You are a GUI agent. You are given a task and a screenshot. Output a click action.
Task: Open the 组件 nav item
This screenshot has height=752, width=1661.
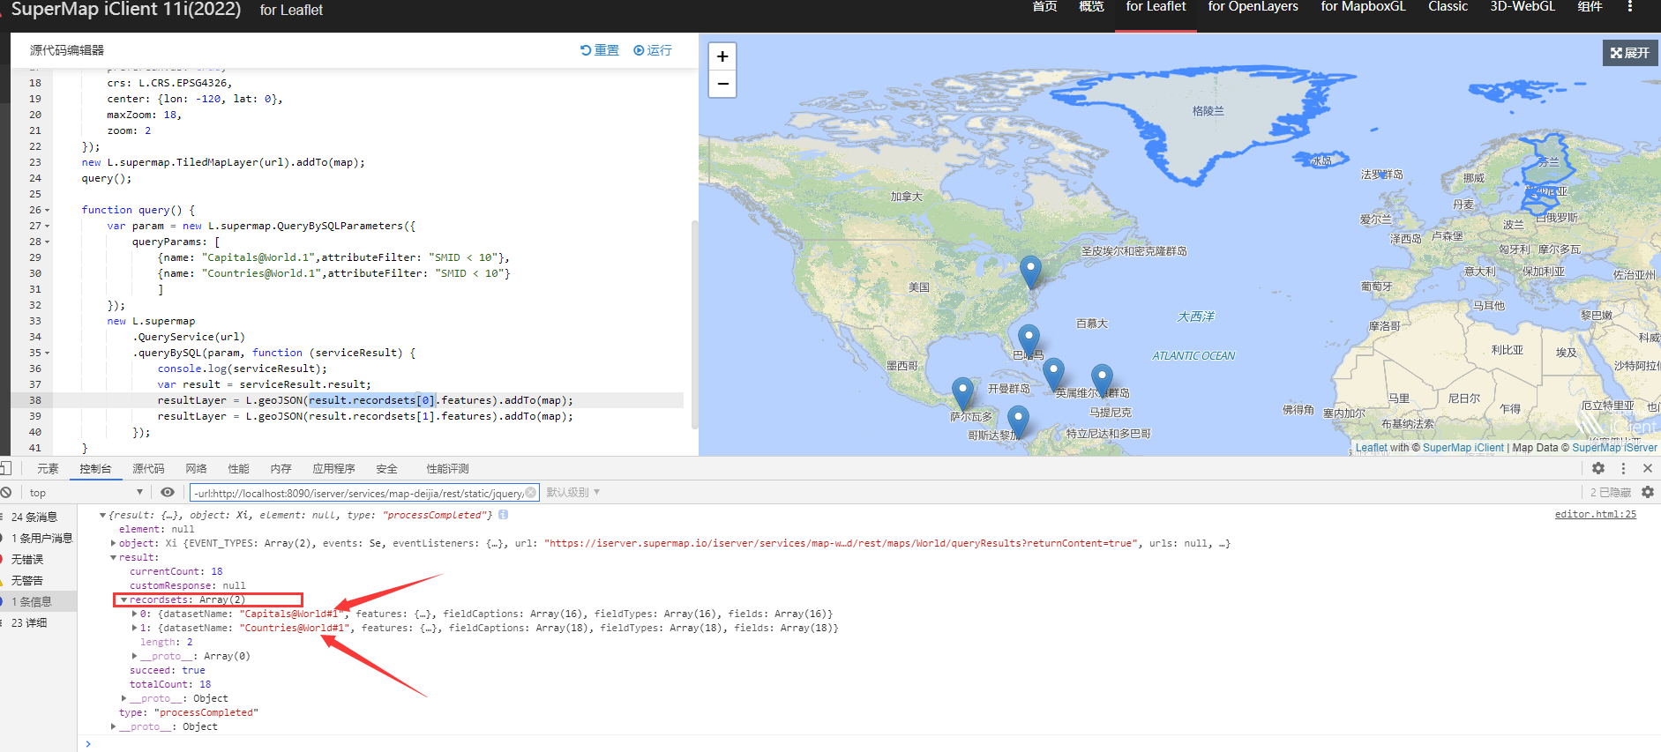coord(1590,7)
